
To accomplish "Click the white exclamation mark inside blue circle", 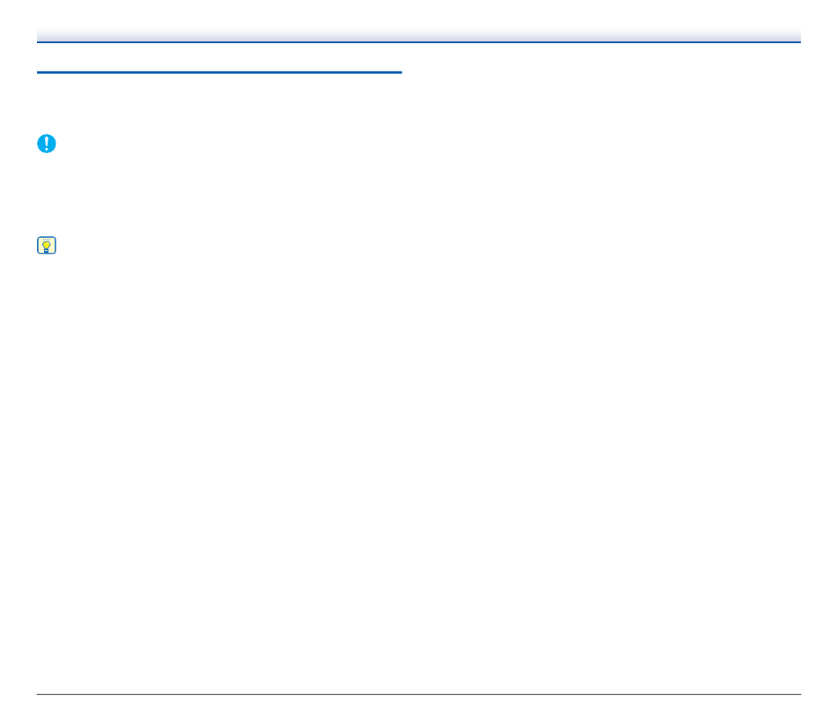I will [x=47, y=143].
